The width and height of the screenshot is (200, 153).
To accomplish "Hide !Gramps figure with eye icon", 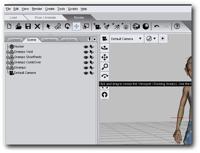I will [86, 68].
